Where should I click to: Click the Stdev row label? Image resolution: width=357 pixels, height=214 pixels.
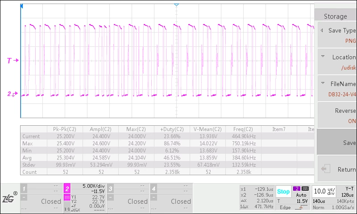click(29, 165)
